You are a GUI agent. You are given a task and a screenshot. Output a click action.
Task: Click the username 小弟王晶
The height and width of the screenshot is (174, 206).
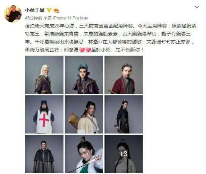coord(35,10)
